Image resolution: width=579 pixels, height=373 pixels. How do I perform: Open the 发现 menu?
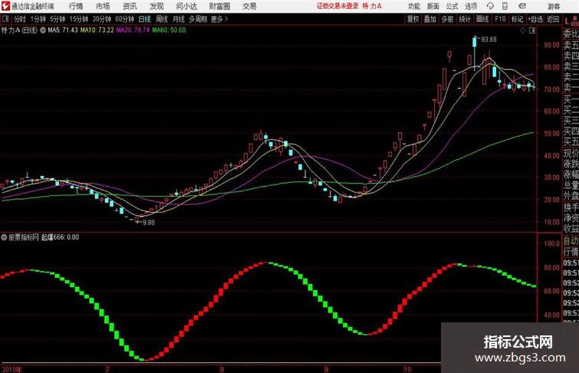click(x=157, y=6)
